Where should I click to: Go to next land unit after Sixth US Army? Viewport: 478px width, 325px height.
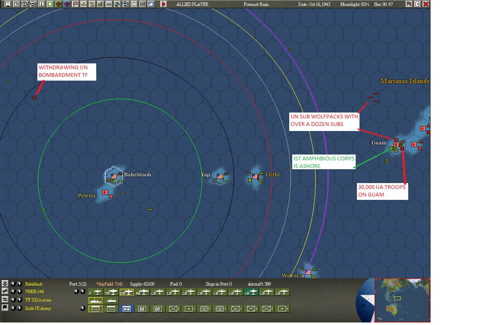pos(19,308)
